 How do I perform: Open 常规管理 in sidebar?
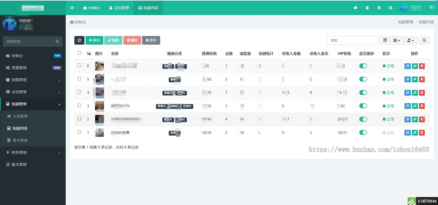(x=33, y=68)
